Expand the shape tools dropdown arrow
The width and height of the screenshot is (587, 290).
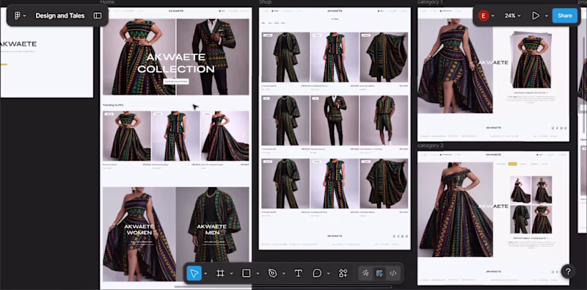coord(258,274)
